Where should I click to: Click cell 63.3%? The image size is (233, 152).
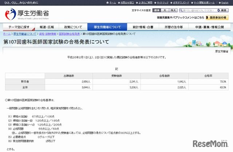click(x=208, y=87)
